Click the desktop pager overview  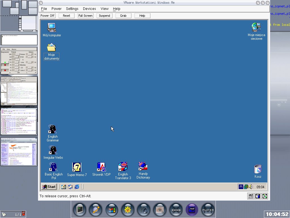tap(19, 16)
